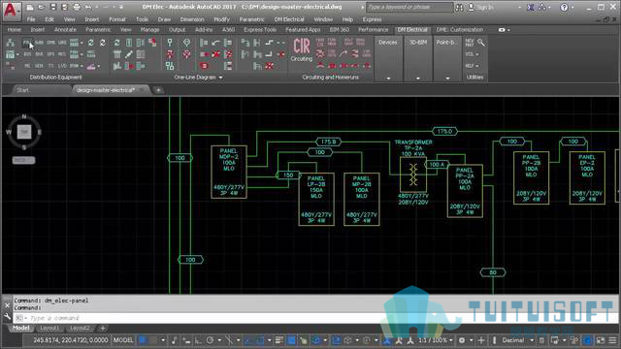This screenshot has width=621, height=349.
Task: Click the BKR breaker icon
Action: pyautogui.click(x=39, y=54)
